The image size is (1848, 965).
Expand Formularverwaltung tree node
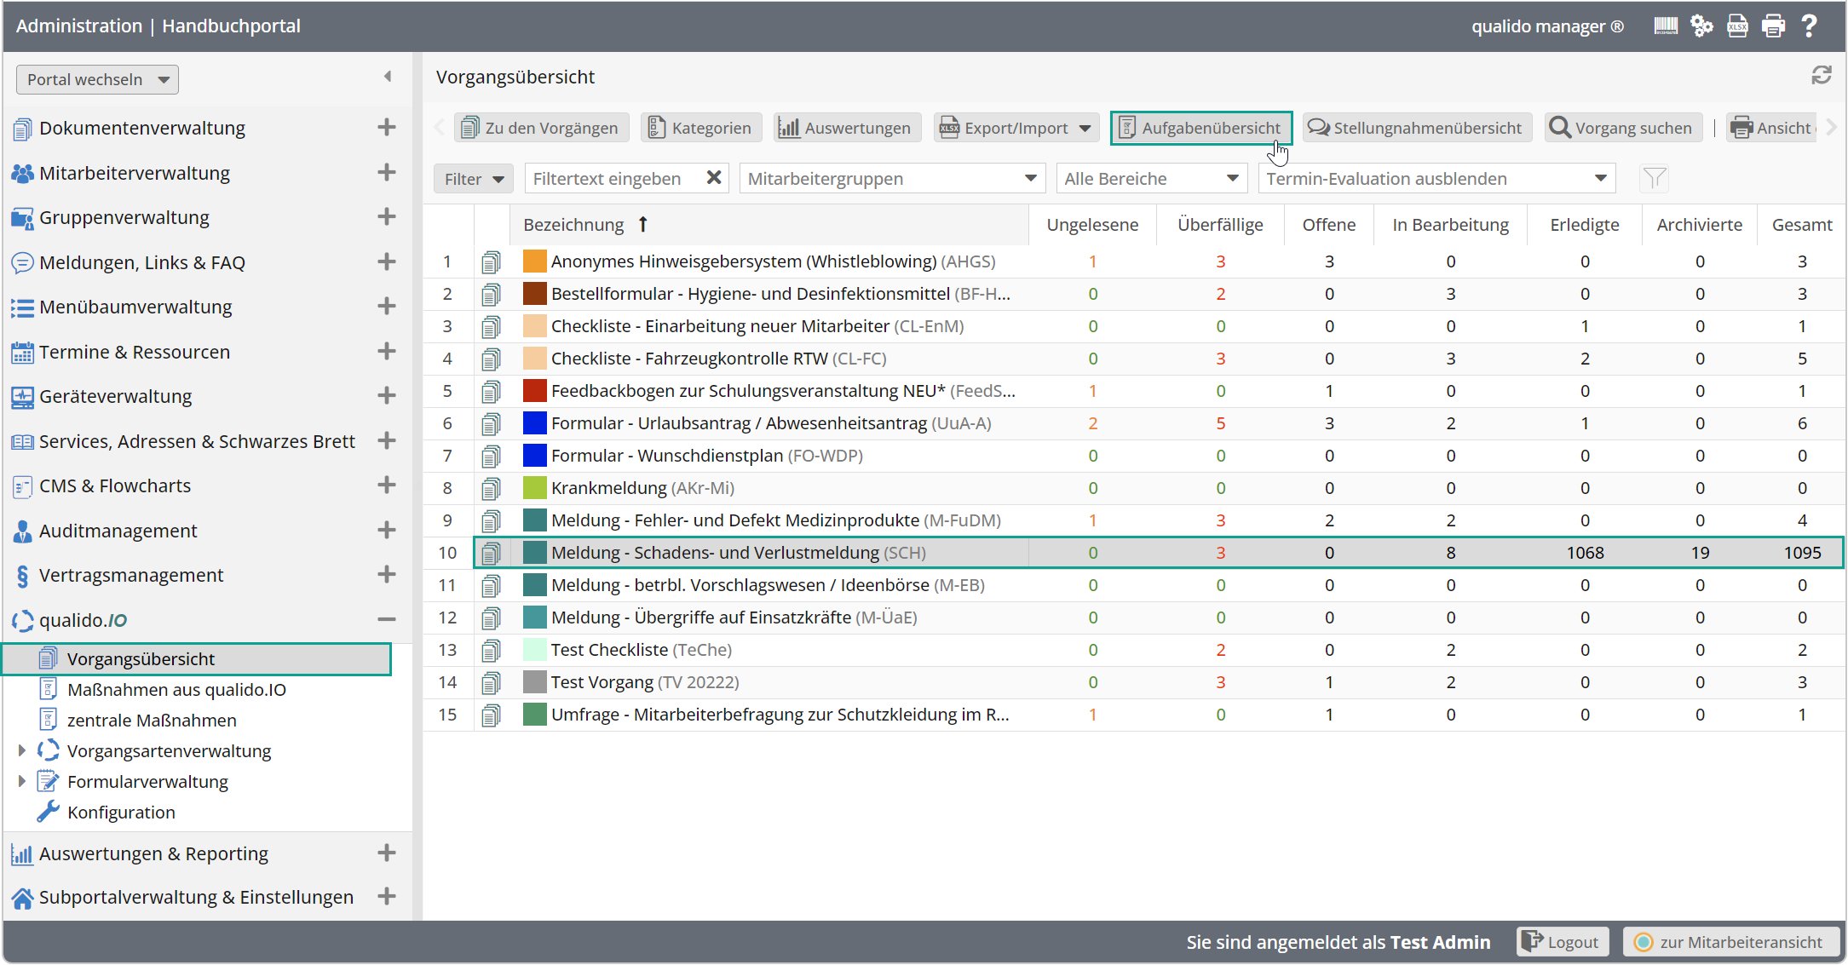coord(21,781)
